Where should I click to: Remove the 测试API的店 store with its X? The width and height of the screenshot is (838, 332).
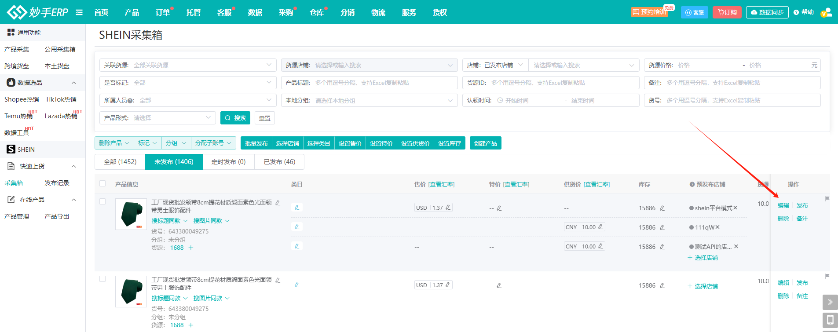click(x=736, y=247)
